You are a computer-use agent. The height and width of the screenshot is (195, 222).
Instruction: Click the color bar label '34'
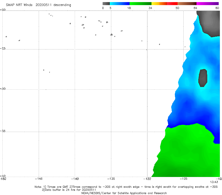(150, 8)
